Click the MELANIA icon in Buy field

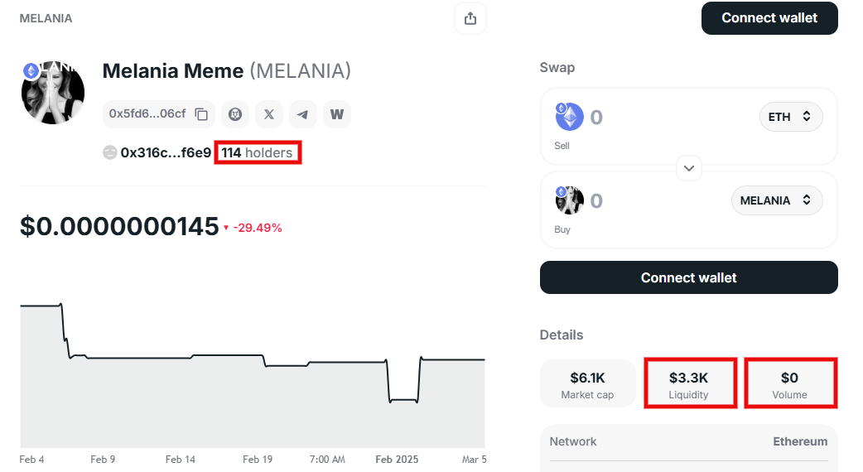pyautogui.click(x=569, y=200)
